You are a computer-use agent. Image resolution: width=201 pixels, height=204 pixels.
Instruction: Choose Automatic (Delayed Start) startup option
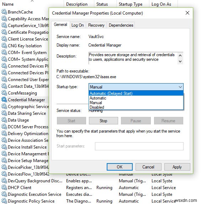[136, 93]
